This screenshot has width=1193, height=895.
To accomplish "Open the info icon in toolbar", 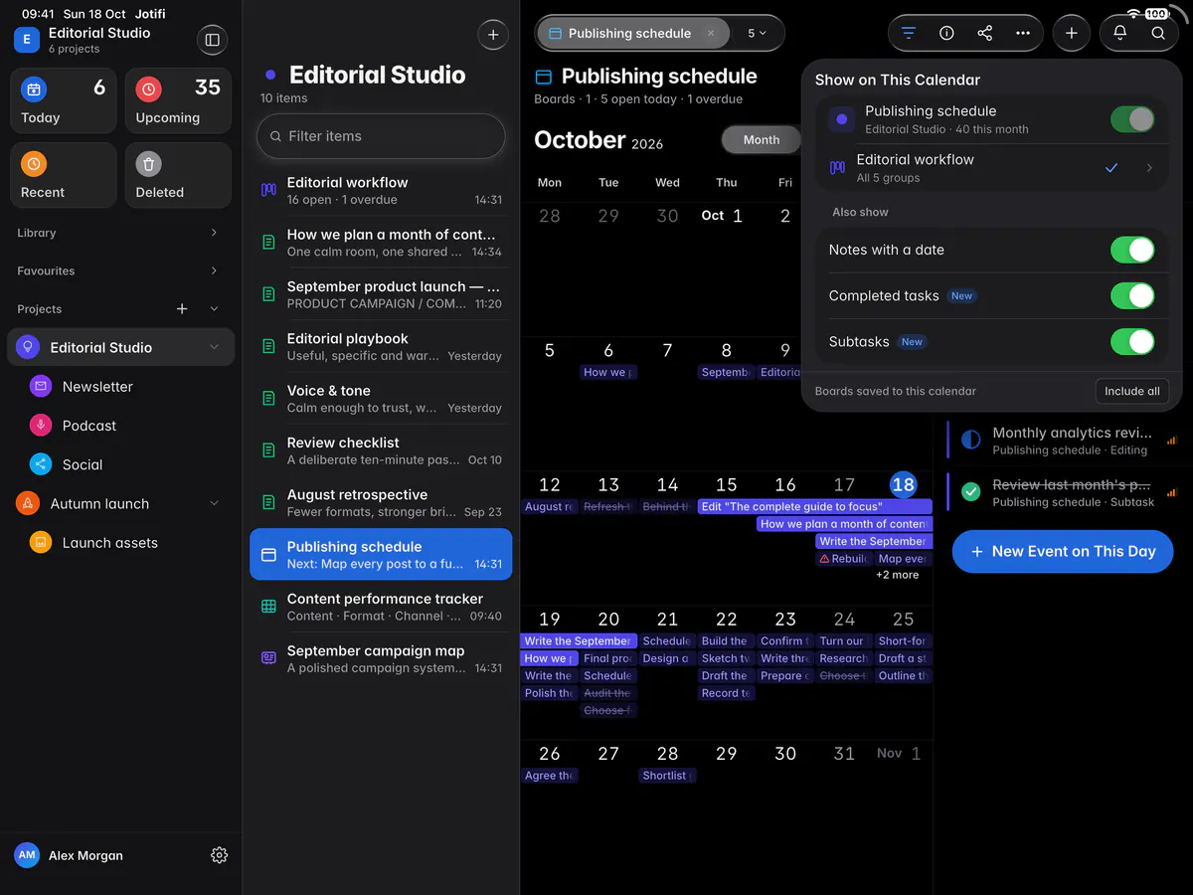I will tap(946, 33).
